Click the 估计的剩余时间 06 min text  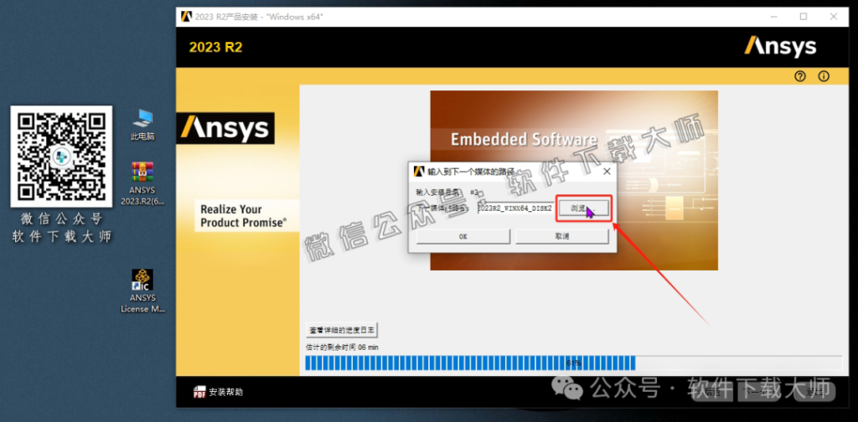[342, 347]
